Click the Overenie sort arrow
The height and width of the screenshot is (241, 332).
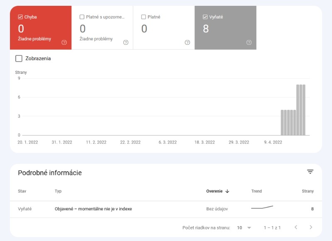click(x=227, y=191)
